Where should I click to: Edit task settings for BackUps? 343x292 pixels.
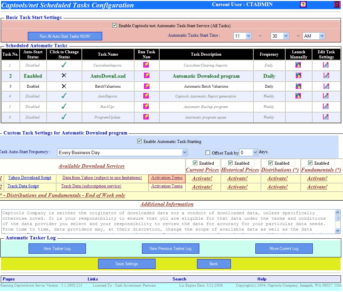tap(326, 107)
